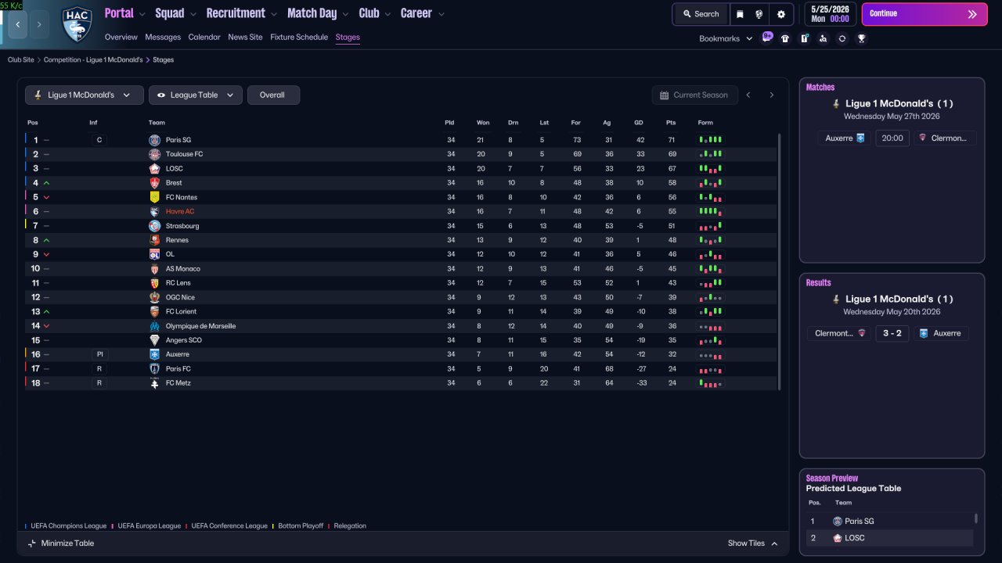Click the Strasbourg crest in league table
Image resolution: width=1002 pixels, height=563 pixels.
click(x=155, y=226)
